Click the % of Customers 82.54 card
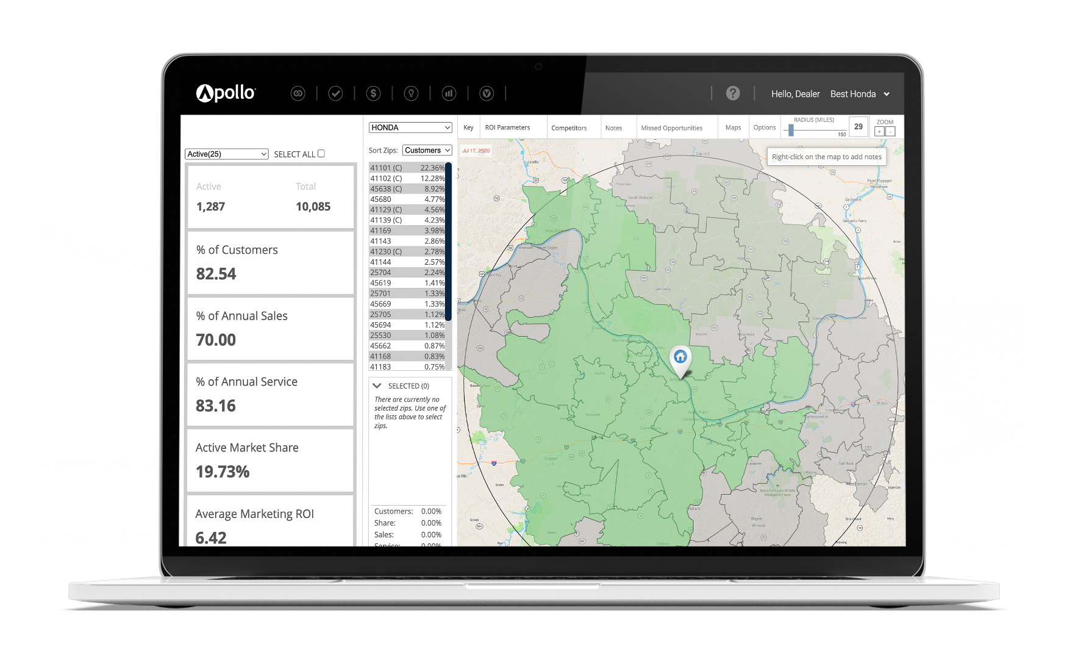The image size is (1067, 663). pos(271,263)
